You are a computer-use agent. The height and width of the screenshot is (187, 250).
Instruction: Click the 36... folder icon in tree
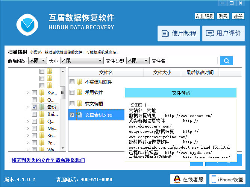point(42,135)
